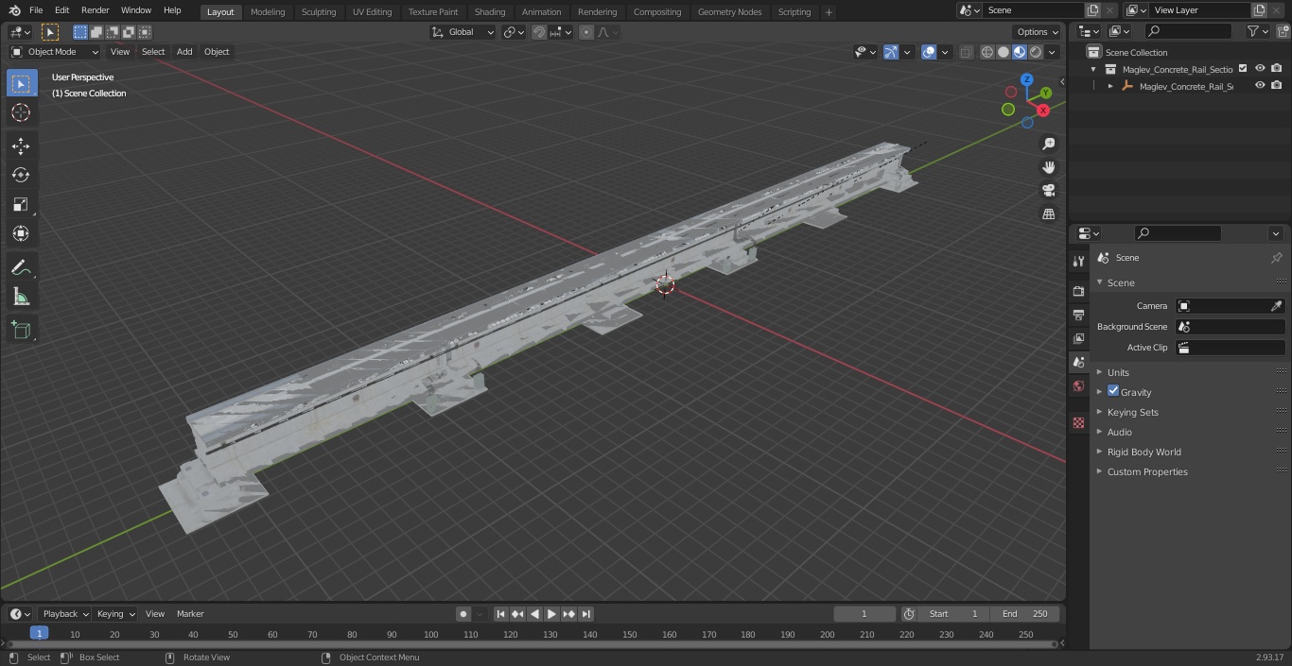Screen dimensions: 1292x666
Task: Toggle the camera view icon
Action: [1049, 191]
